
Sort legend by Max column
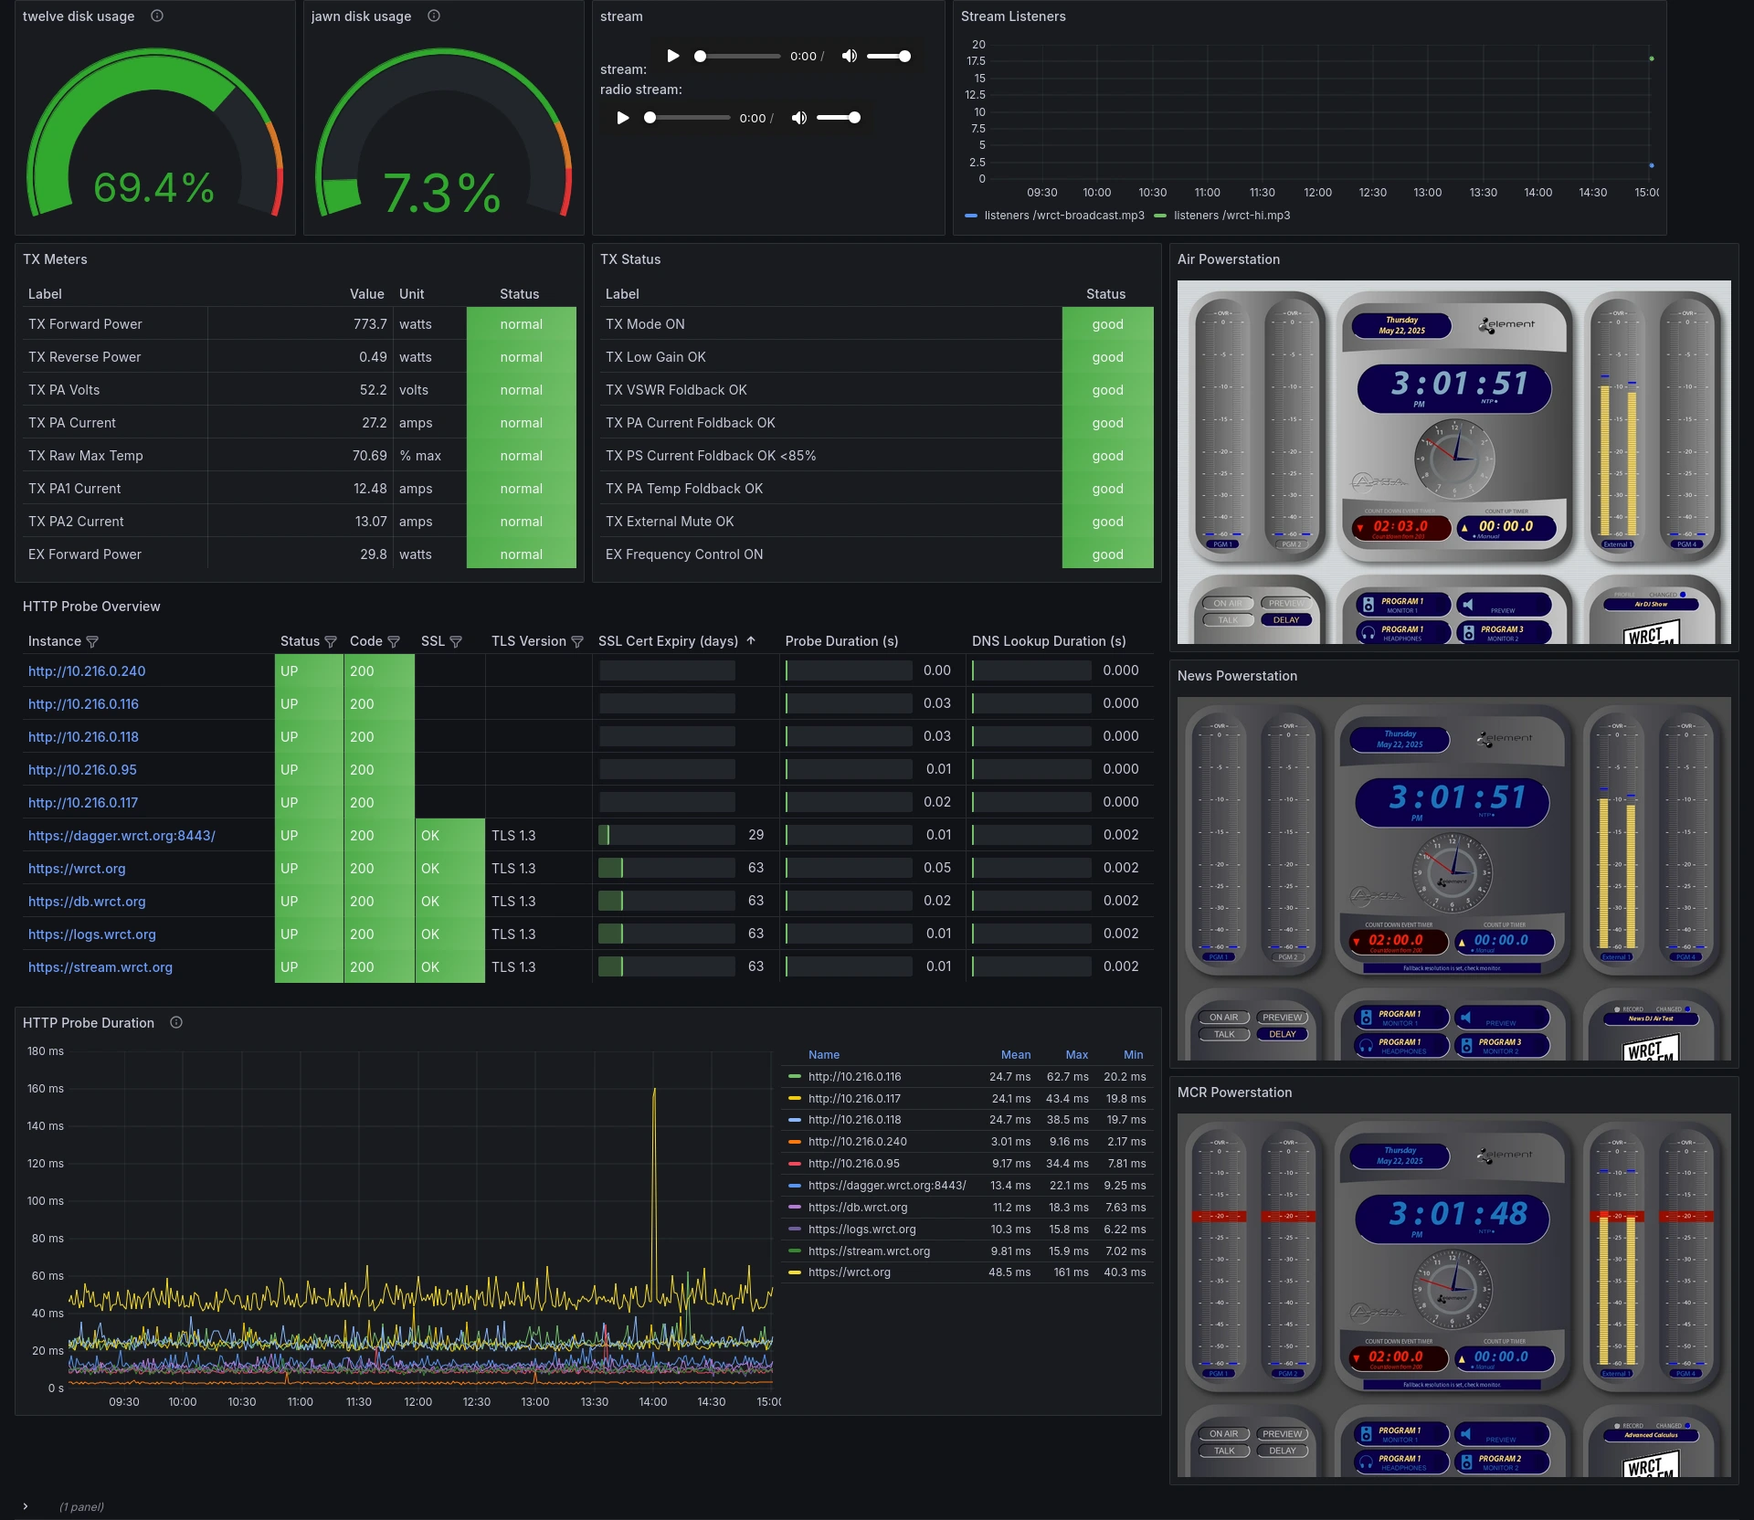1077,1055
